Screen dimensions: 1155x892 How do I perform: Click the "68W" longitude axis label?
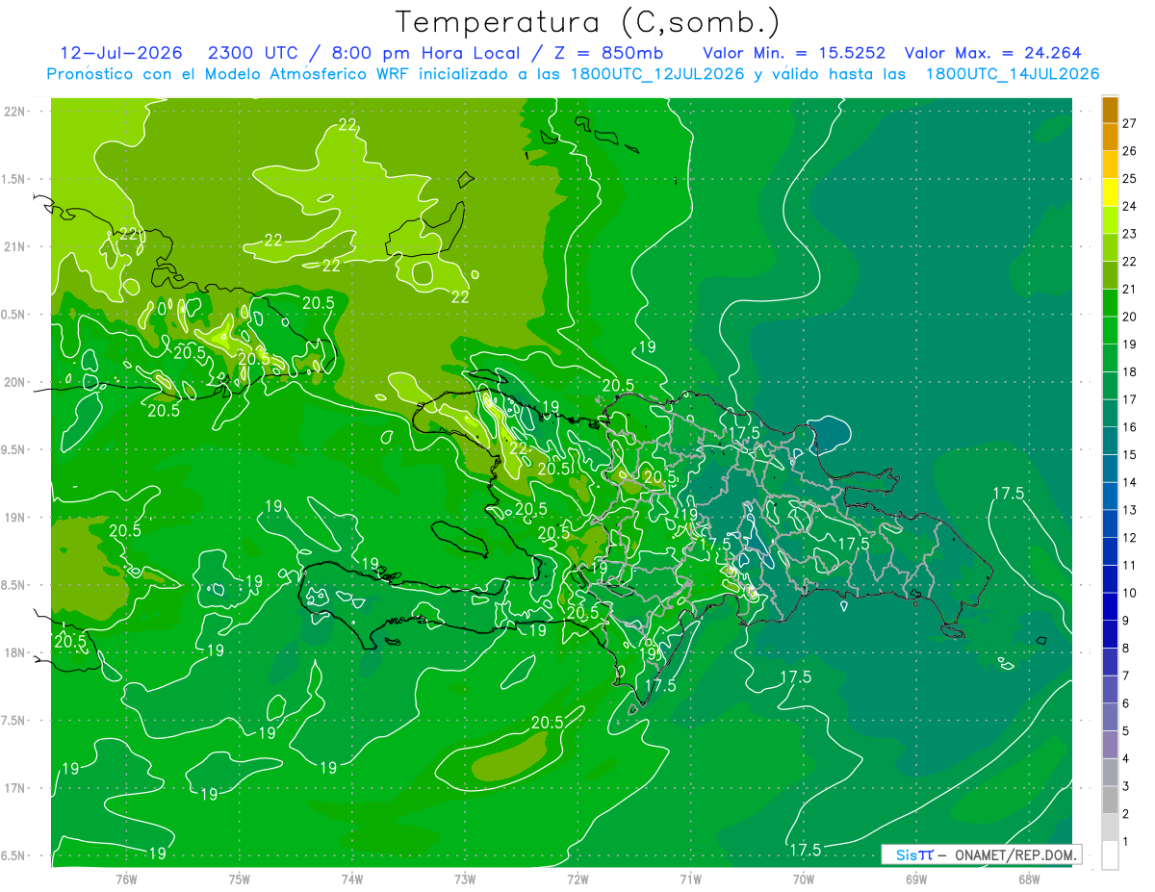pos(1029,879)
